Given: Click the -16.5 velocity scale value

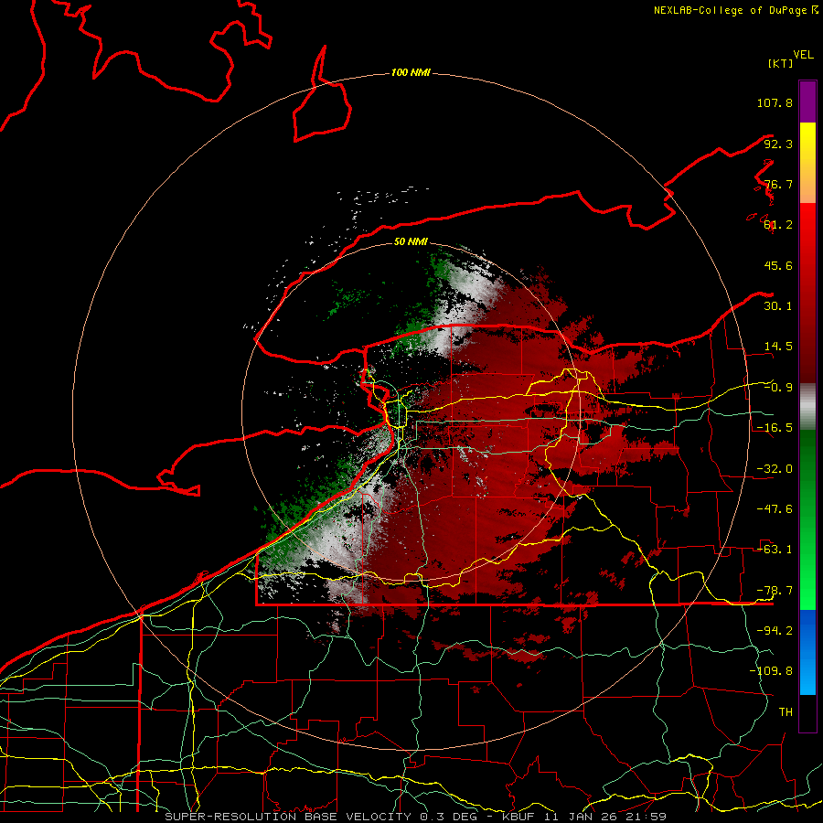Looking at the screenshot, I should pos(775,428).
